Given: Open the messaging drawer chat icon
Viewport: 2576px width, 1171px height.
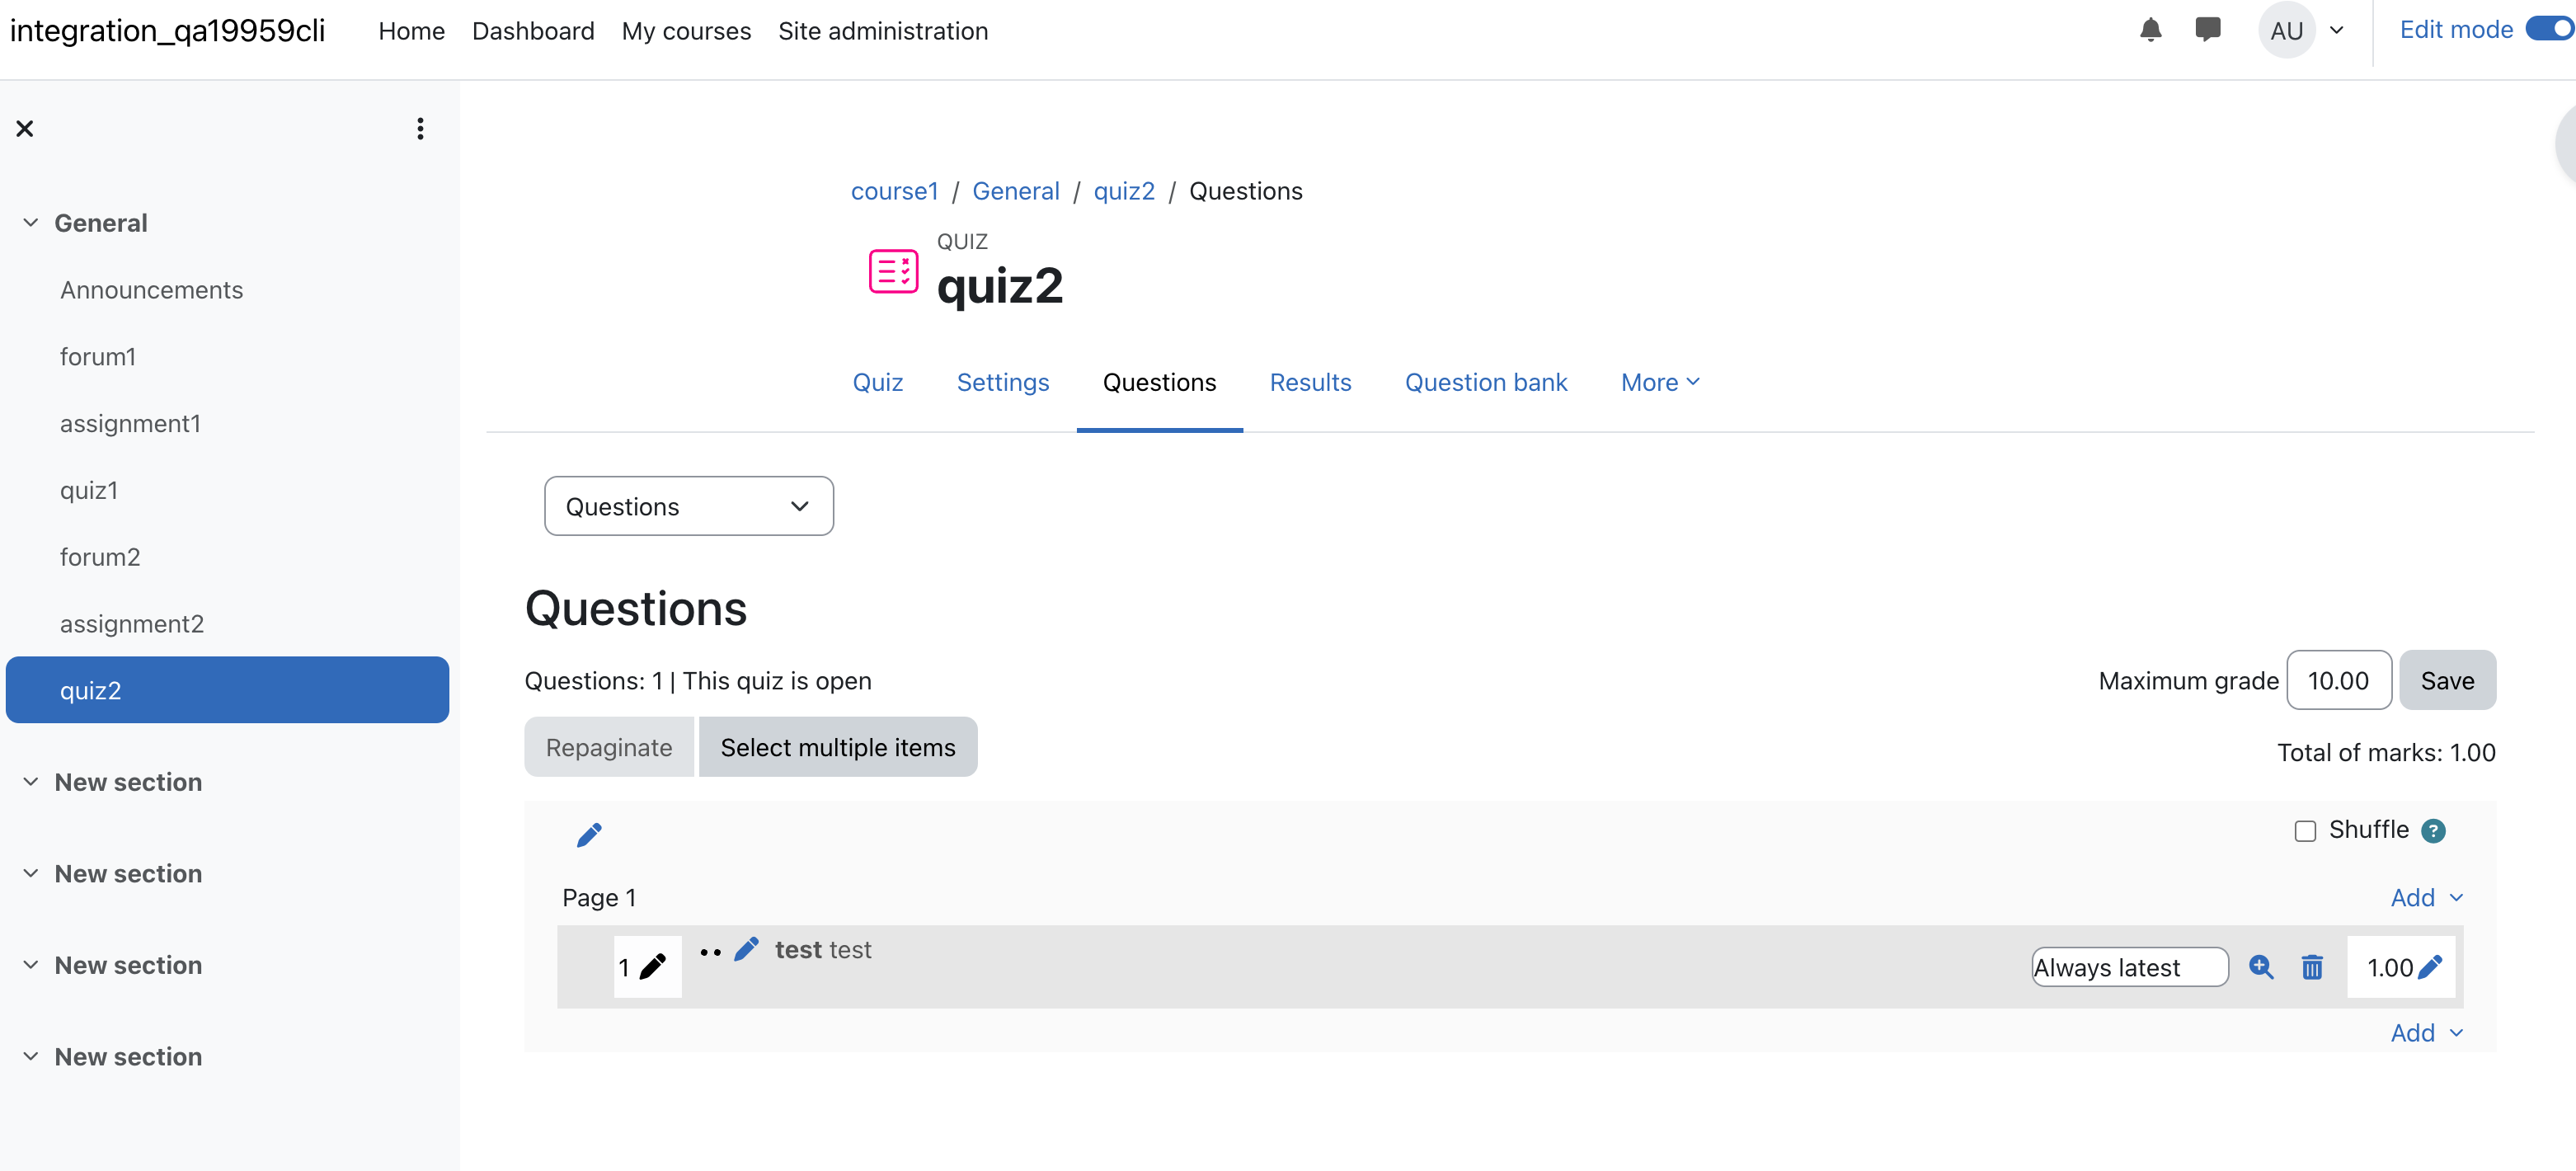Looking at the screenshot, I should (2207, 30).
